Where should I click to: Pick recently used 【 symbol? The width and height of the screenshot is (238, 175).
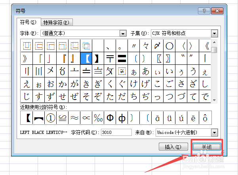click(27, 118)
